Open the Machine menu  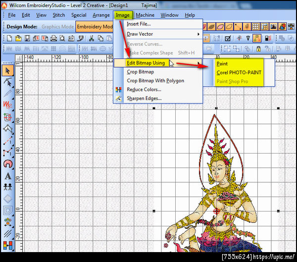(x=145, y=15)
